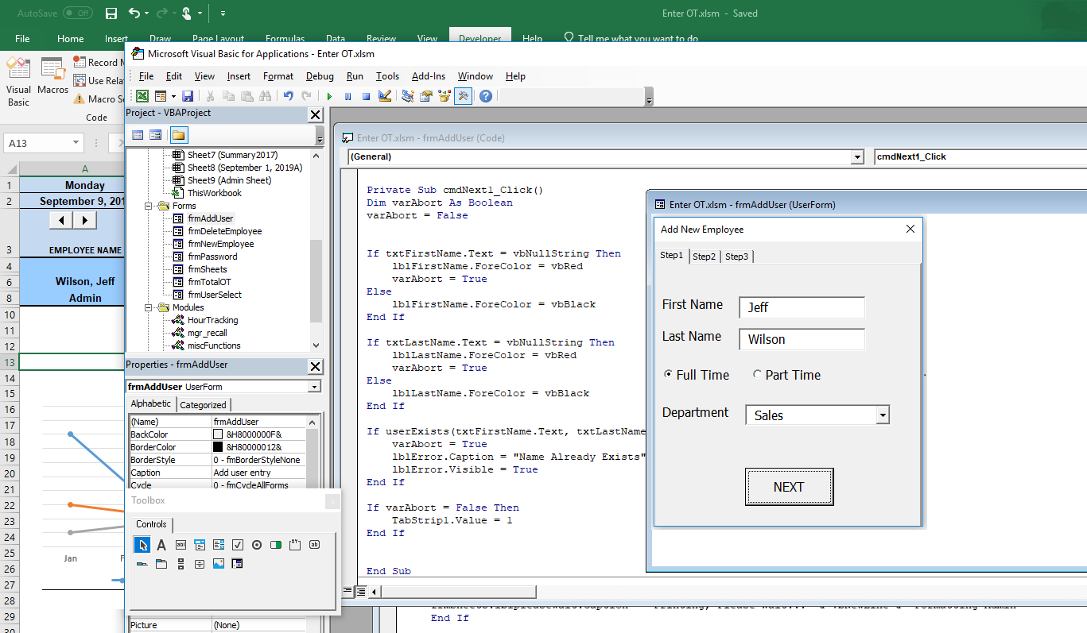Click the Reset icon in the VBA toolbar

365,95
